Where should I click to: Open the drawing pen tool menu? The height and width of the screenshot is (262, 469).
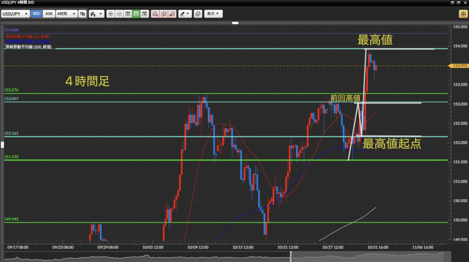[185, 14]
